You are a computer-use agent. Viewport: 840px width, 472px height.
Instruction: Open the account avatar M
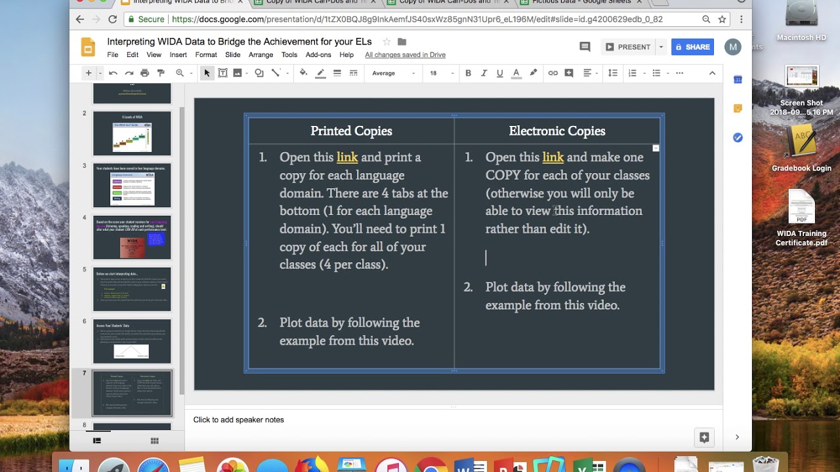[x=732, y=47]
